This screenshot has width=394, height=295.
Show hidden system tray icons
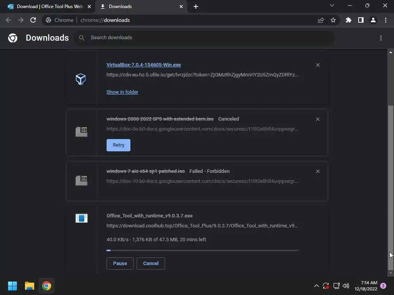point(317,286)
